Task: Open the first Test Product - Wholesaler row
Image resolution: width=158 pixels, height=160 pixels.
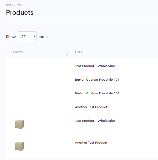Action: [95, 66]
